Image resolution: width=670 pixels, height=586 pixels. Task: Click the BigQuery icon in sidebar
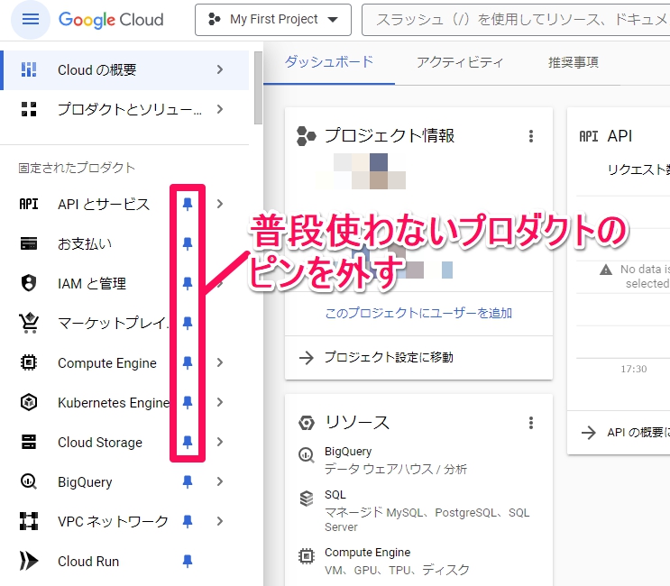point(29,481)
